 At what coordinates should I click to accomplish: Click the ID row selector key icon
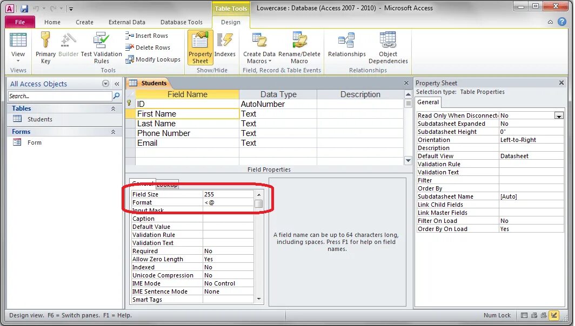pyautogui.click(x=130, y=104)
